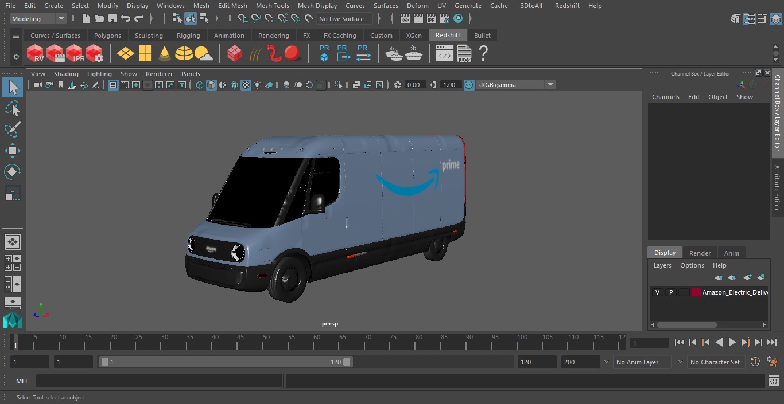Viewport: 784px width, 404px height.
Task: Toggle layer playback P box
Action: (x=670, y=292)
